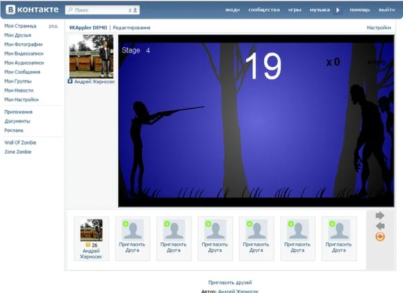Open the 'игры' header menu item
403x293 pixels.
[294, 11]
